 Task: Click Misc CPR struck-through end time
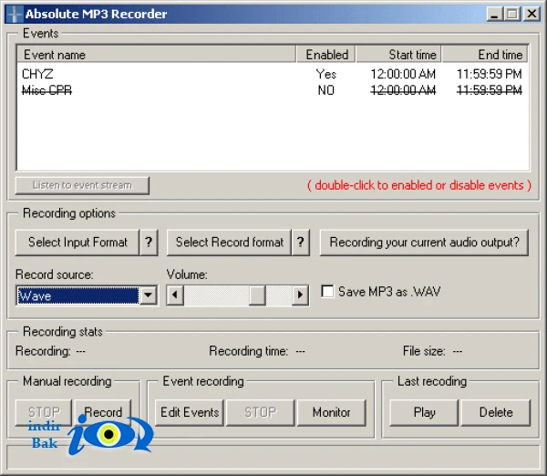pos(490,90)
